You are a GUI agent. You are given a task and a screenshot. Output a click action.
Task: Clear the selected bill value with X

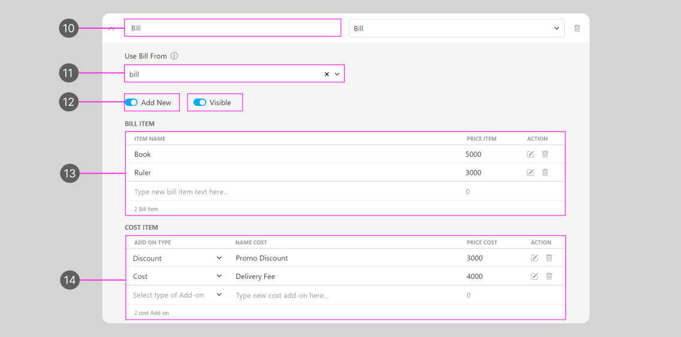pyautogui.click(x=327, y=74)
